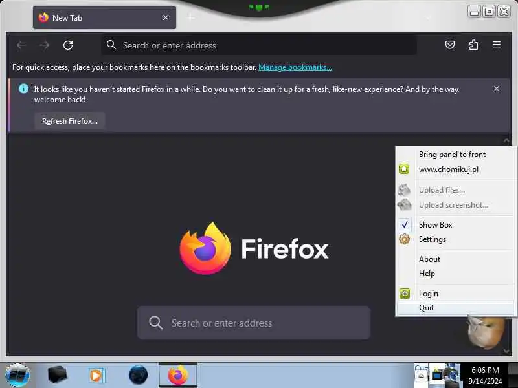Screen dimensions: 518x388
Task: Click the chomikuj.pl lock icon in menu
Action: 403,169
